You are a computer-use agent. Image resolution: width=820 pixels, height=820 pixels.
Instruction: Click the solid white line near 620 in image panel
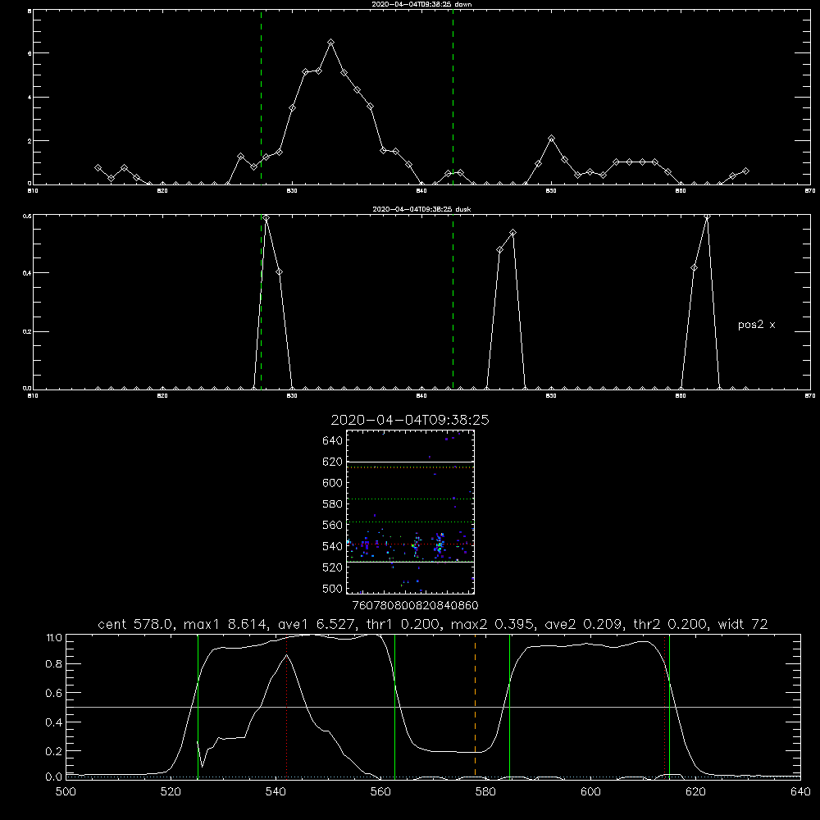(x=410, y=462)
